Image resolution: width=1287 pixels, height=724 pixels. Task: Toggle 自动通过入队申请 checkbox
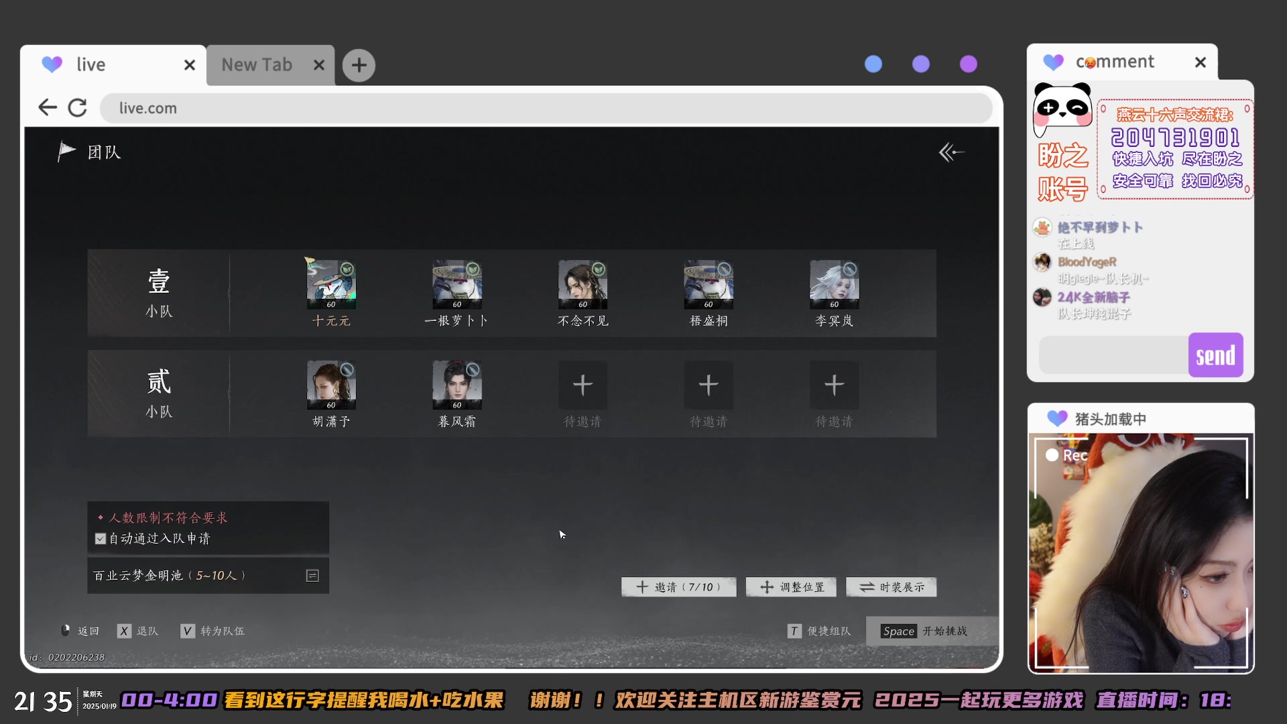(x=101, y=539)
